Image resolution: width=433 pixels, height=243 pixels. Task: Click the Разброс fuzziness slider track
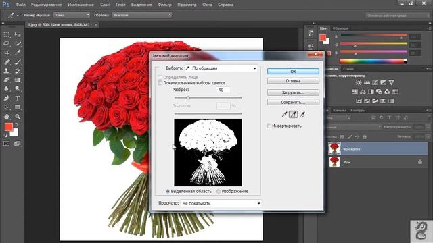pos(208,97)
